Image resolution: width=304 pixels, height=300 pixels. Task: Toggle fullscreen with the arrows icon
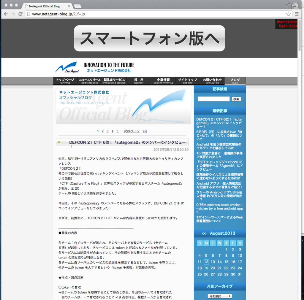(288, 5)
